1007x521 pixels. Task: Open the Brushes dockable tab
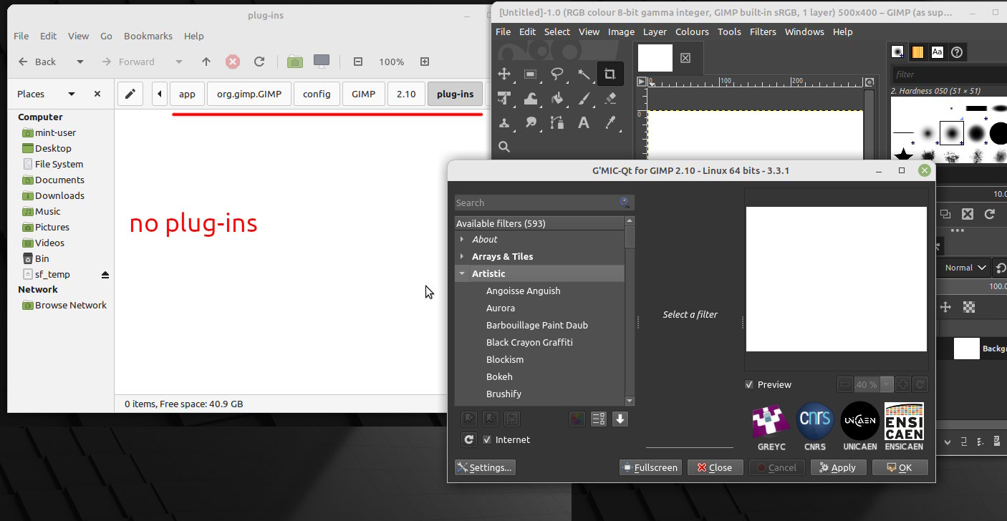[897, 52]
